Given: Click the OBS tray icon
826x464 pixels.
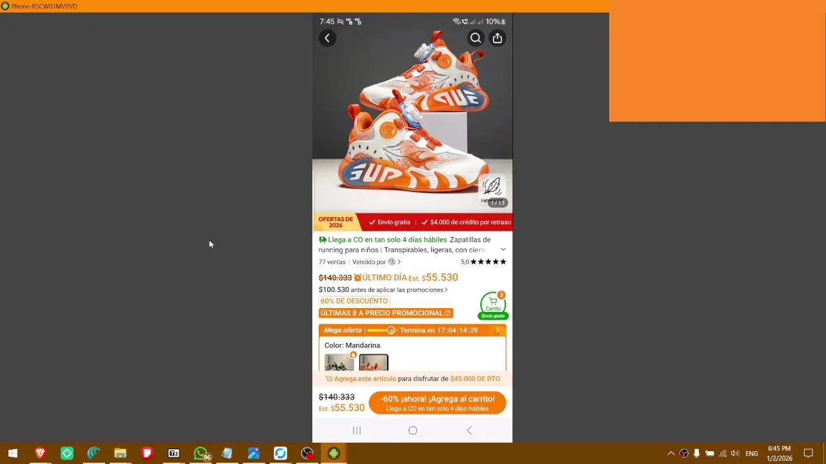Looking at the screenshot, I should tap(684, 453).
